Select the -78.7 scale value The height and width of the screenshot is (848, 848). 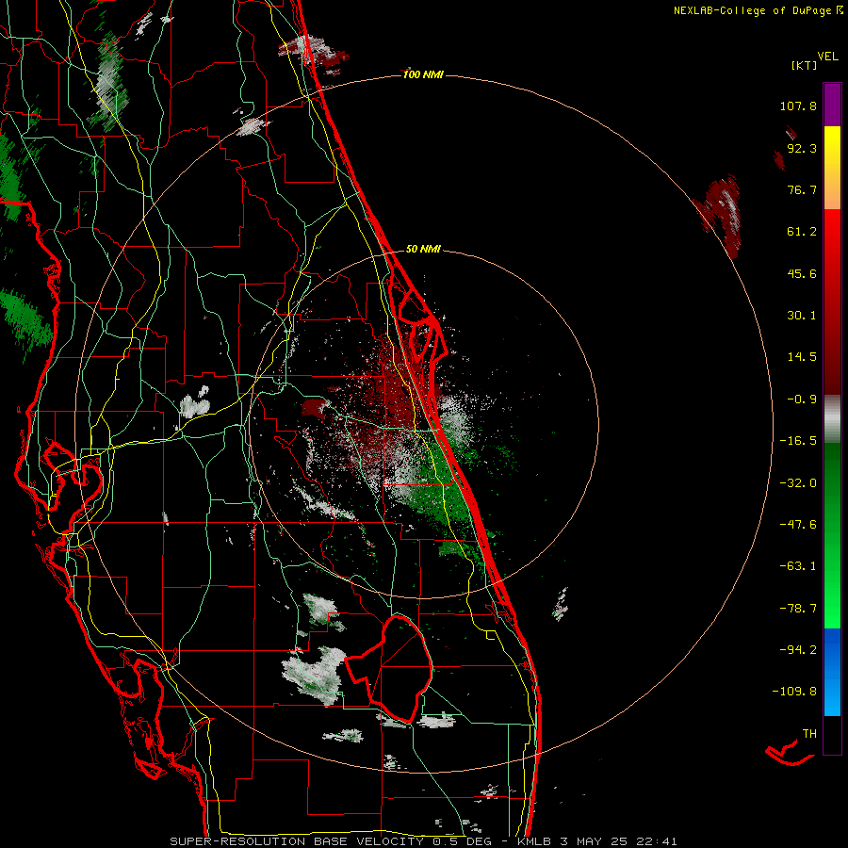coord(798,609)
